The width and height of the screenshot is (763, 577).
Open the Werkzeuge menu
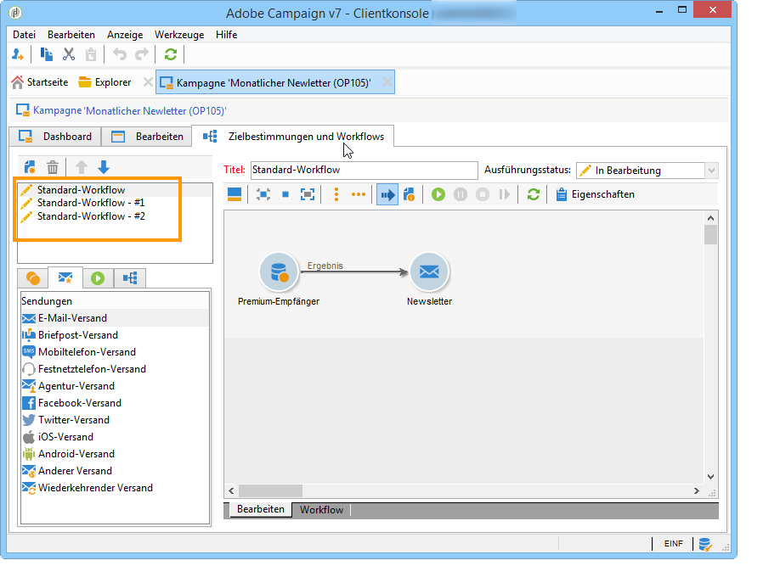[179, 35]
